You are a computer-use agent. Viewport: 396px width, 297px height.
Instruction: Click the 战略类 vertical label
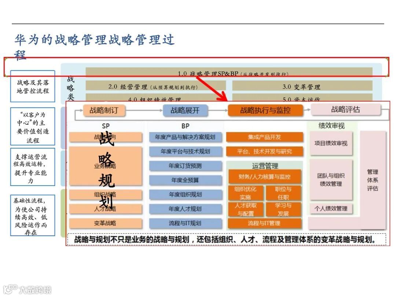71,88
